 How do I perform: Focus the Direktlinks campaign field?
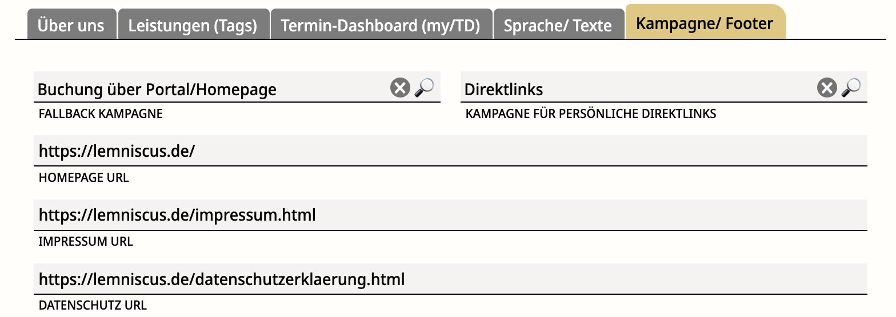point(638,87)
